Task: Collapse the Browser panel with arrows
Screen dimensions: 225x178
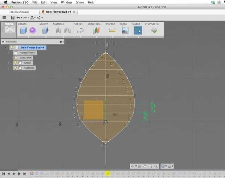Action: point(3,42)
